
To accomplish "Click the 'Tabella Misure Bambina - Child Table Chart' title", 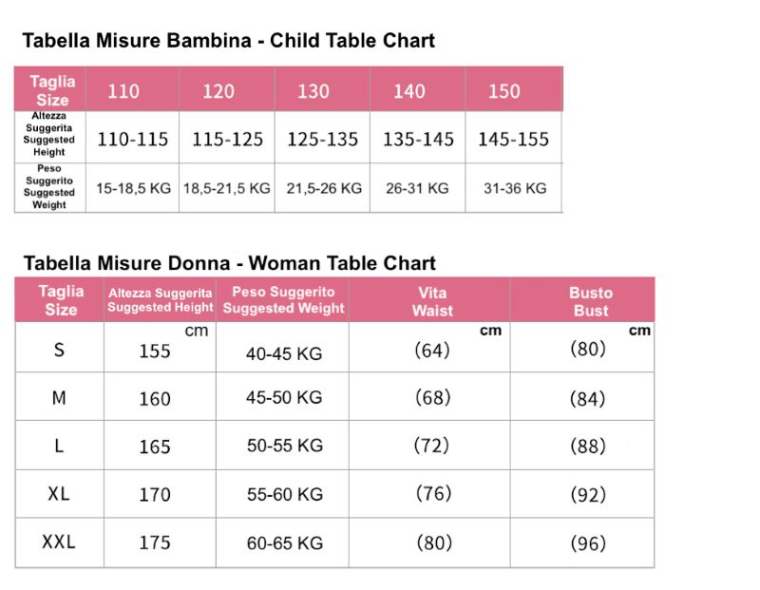I will pos(228,41).
